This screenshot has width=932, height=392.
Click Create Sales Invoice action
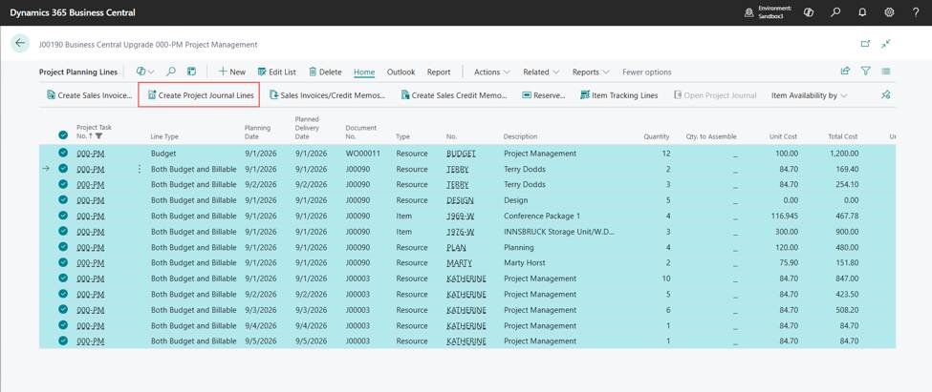[x=89, y=94]
